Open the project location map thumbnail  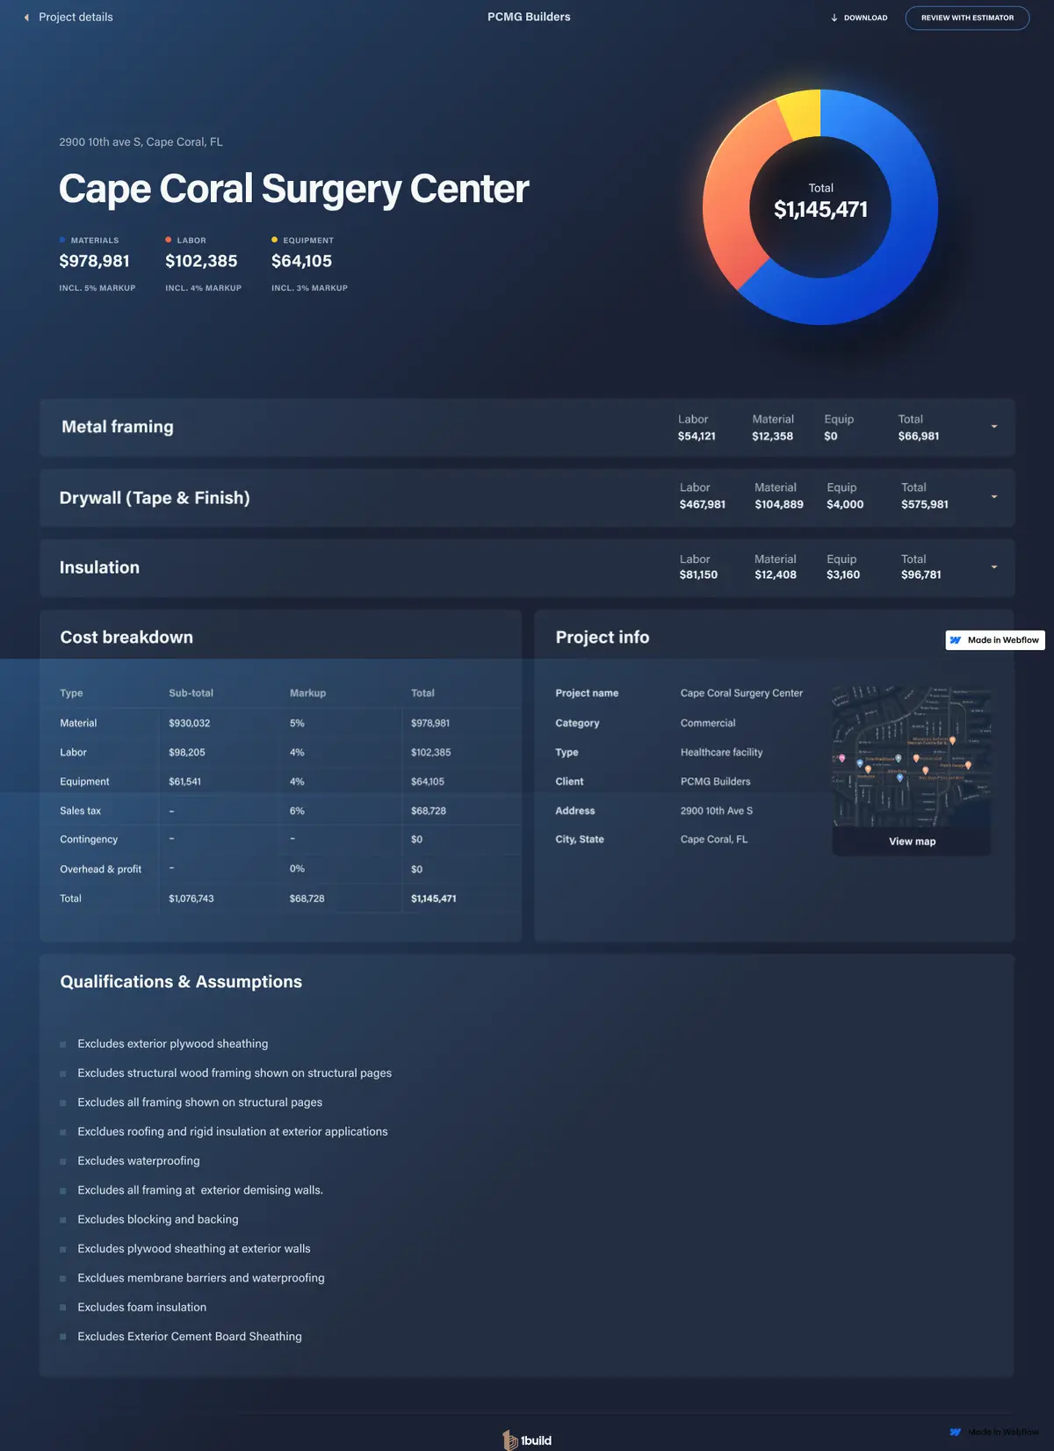912,757
